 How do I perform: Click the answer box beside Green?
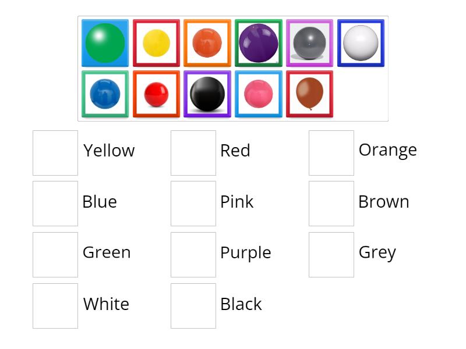(55, 254)
